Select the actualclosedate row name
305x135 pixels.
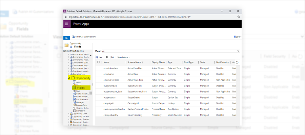pyautogui.click(x=111, y=69)
